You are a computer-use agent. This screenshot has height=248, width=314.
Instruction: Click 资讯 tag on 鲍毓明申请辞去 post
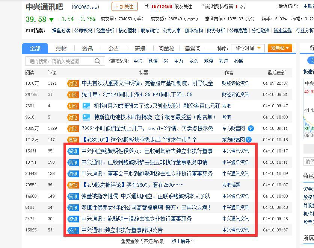72,219
